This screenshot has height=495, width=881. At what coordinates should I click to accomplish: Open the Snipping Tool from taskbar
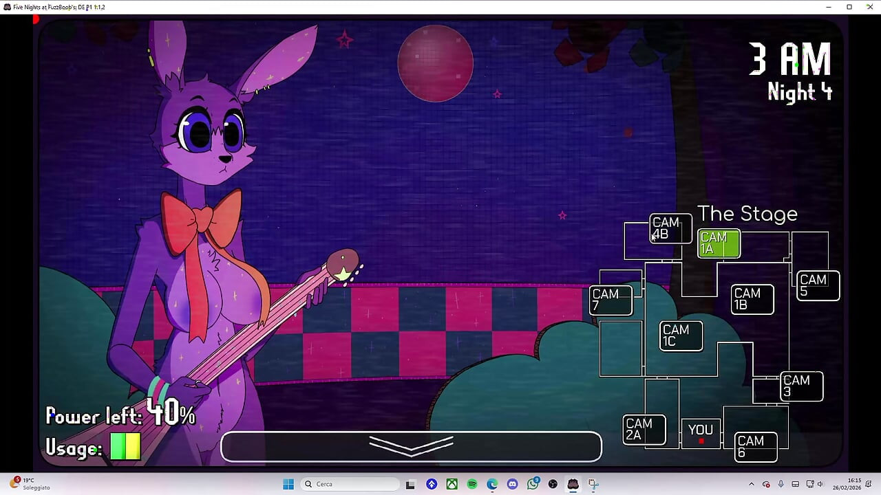tap(593, 484)
